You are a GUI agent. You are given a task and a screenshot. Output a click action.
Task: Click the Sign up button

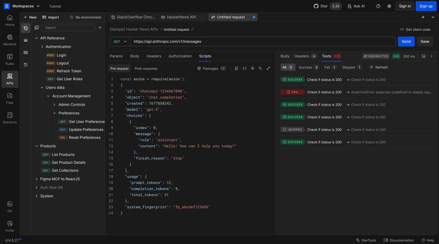pyautogui.click(x=426, y=6)
